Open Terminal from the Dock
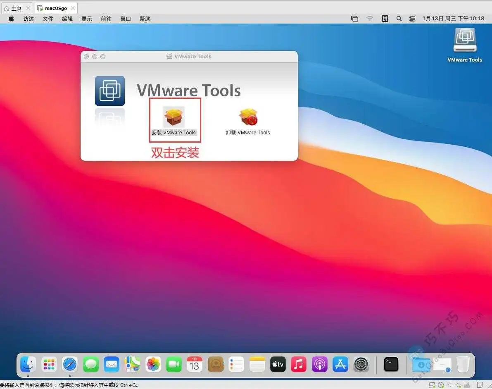This screenshot has width=492, height=389. (391, 365)
